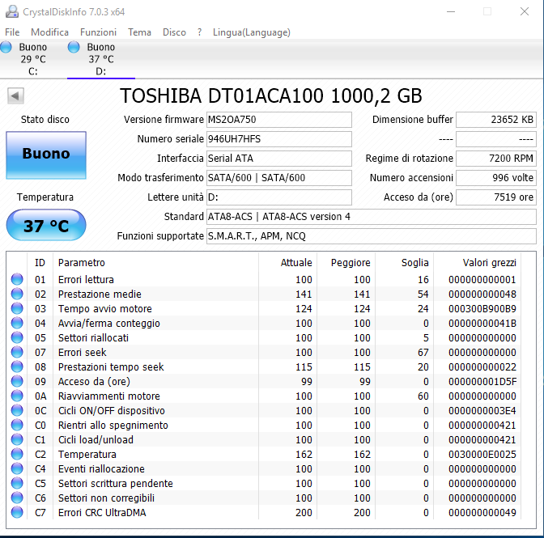The height and width of the screenshot is (538, 544).
Task: Click the CrystalDiskInfo app icon in title bar
Action: (12, 11)
